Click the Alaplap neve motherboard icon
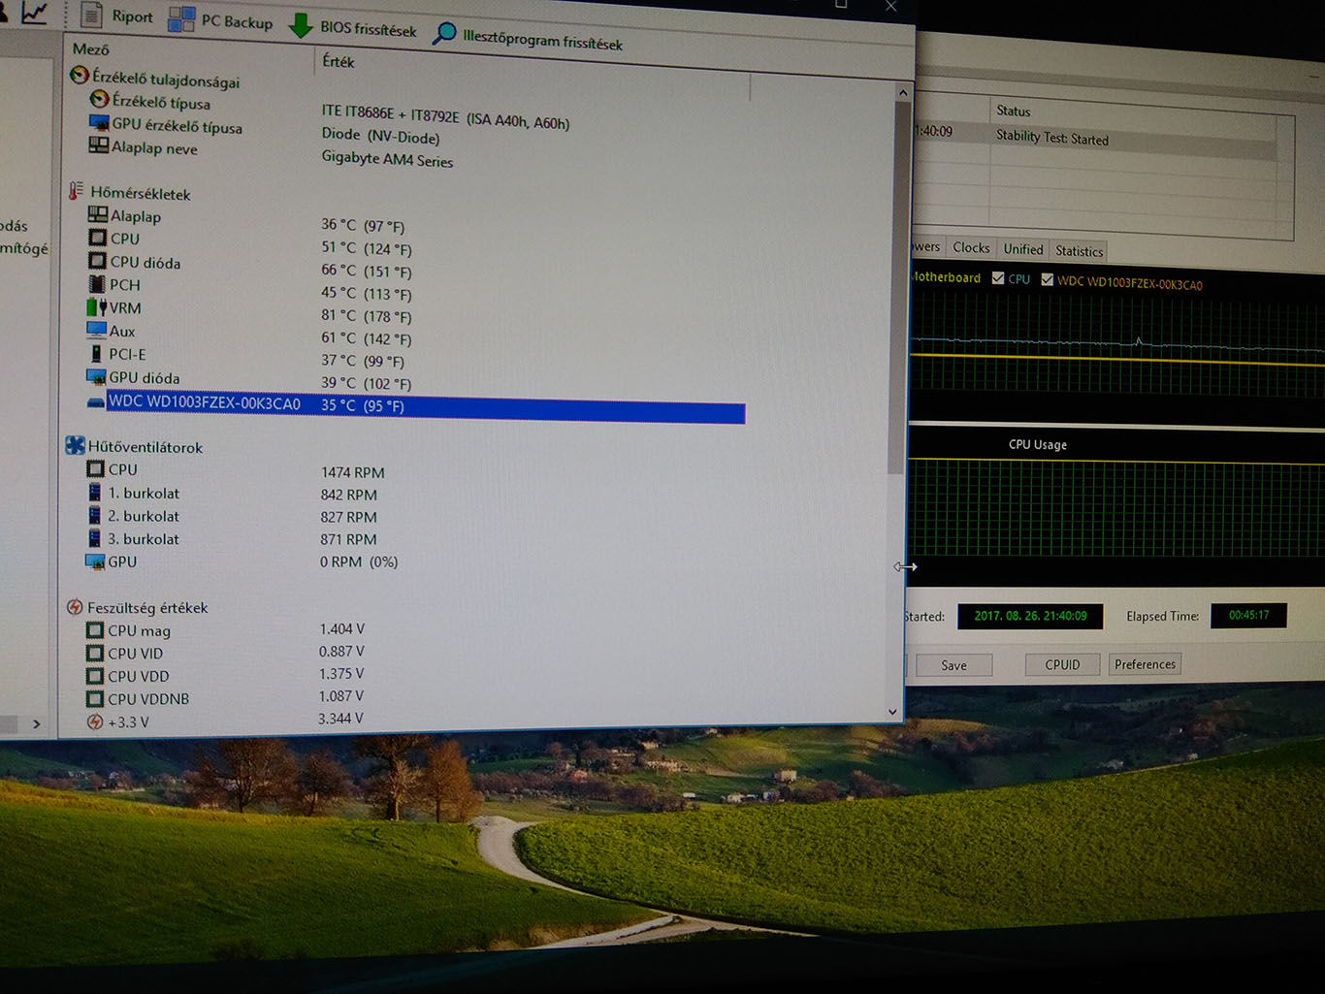 tap(98, 145)
